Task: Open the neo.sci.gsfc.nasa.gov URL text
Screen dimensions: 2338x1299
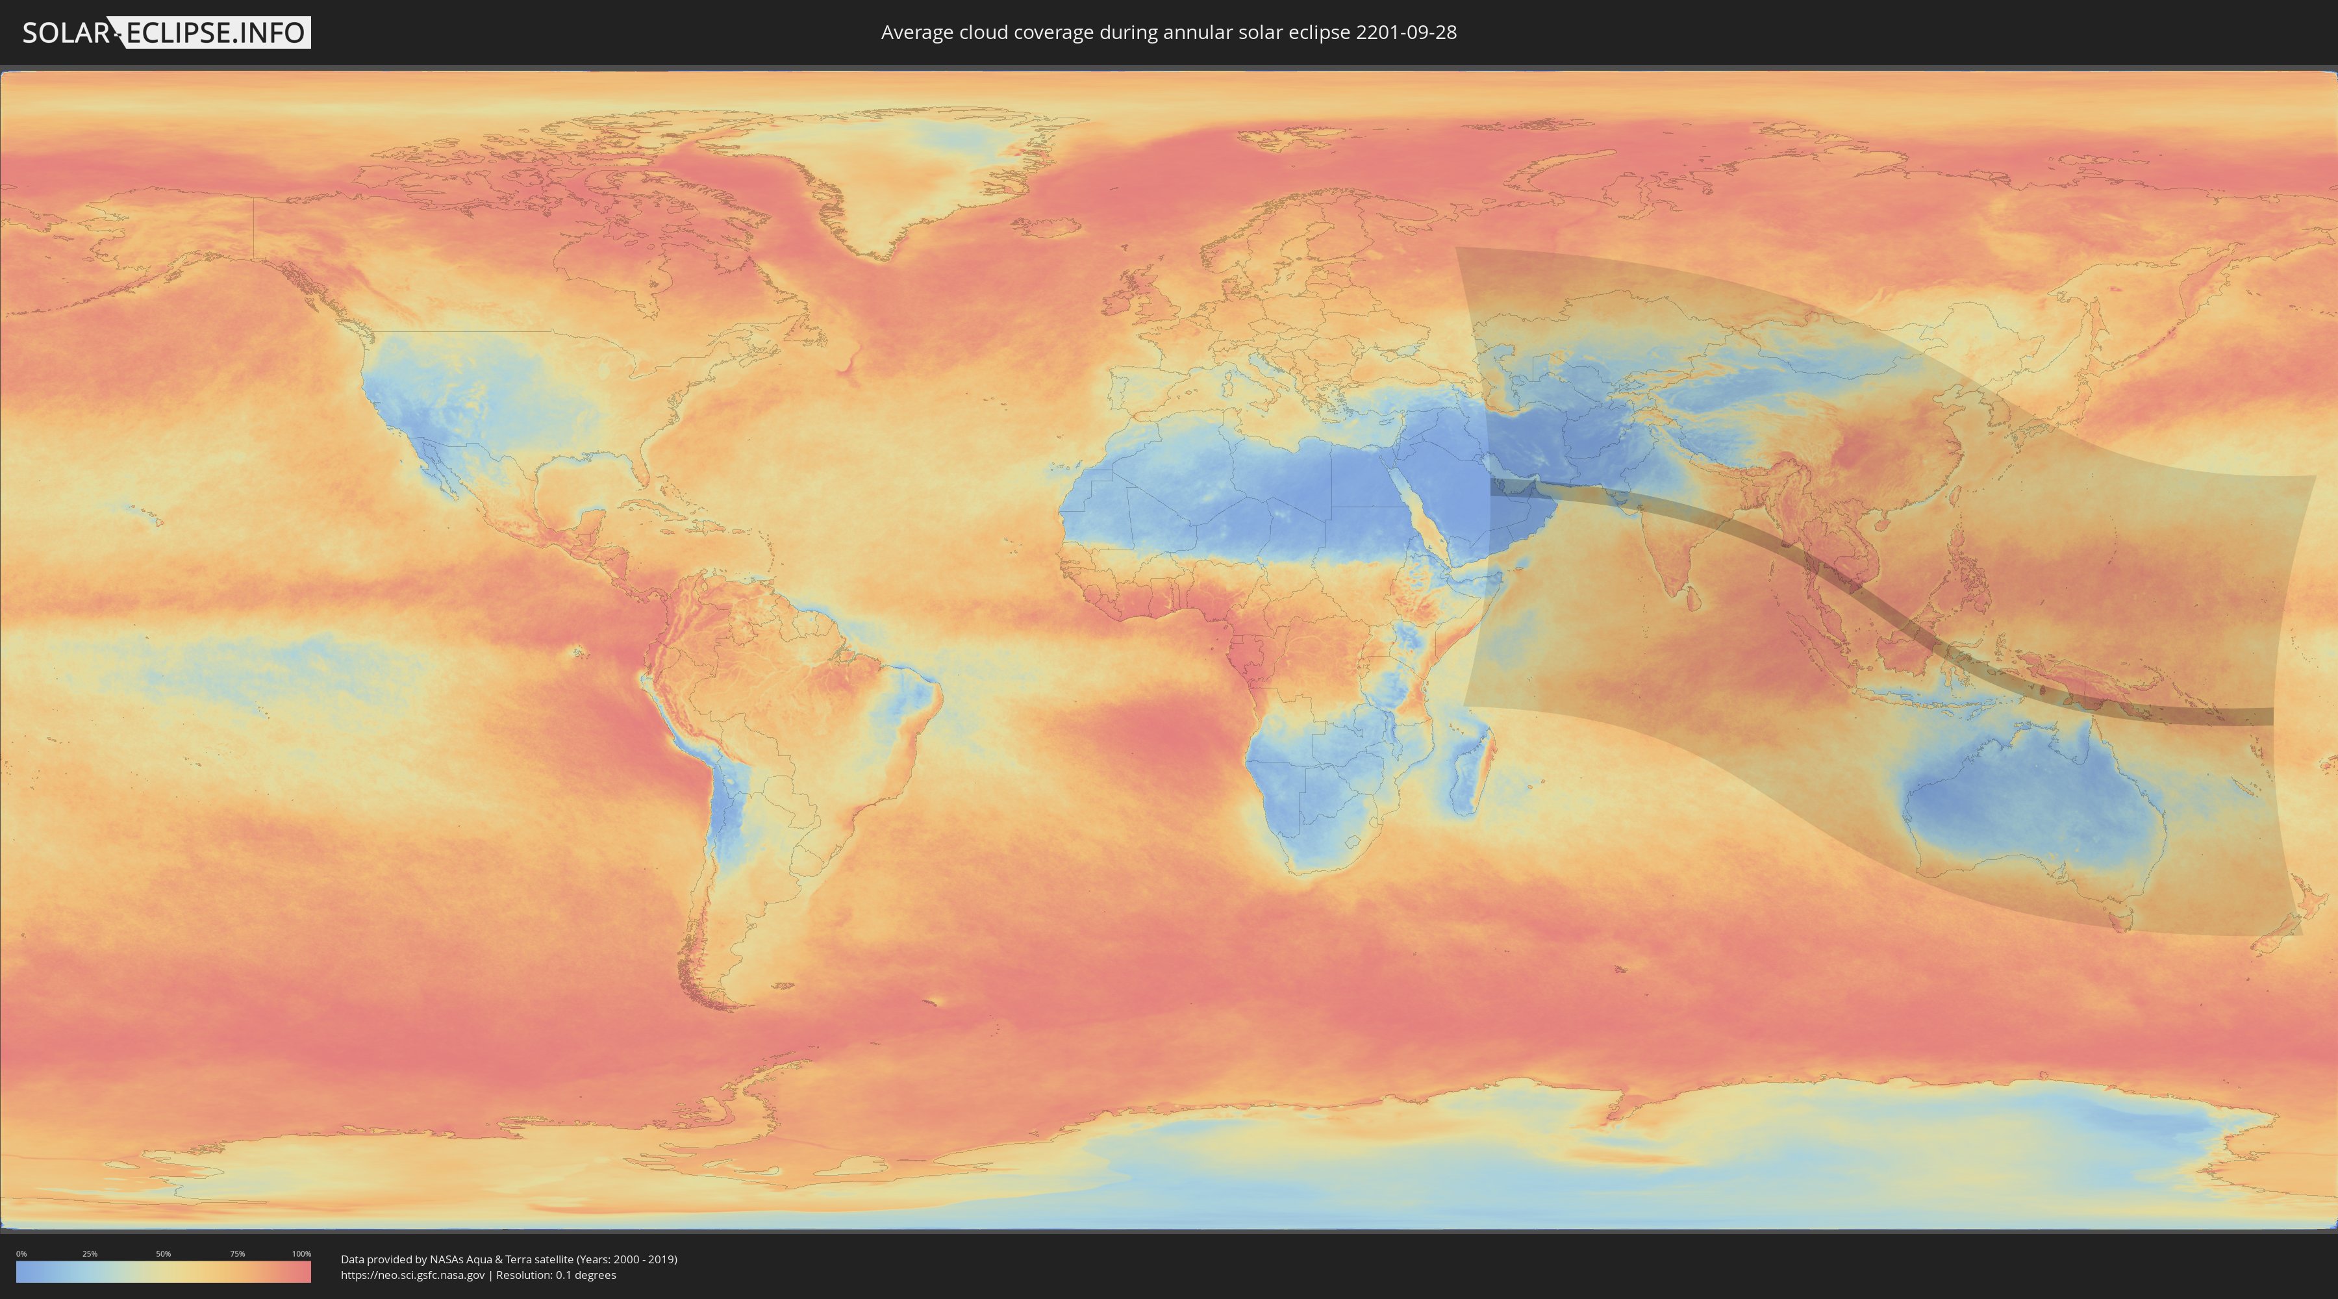Action: pyautogui.click(x=412, y=1274)
